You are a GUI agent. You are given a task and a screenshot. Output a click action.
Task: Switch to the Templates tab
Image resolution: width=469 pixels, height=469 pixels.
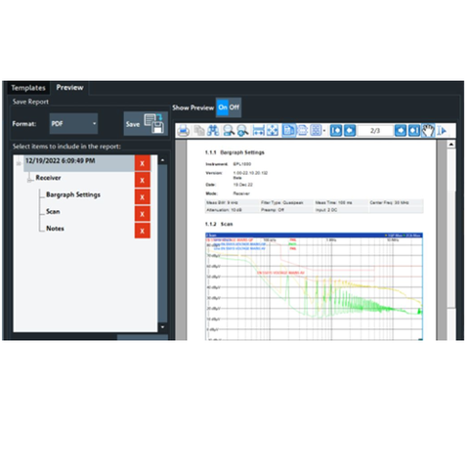point(28,88)
